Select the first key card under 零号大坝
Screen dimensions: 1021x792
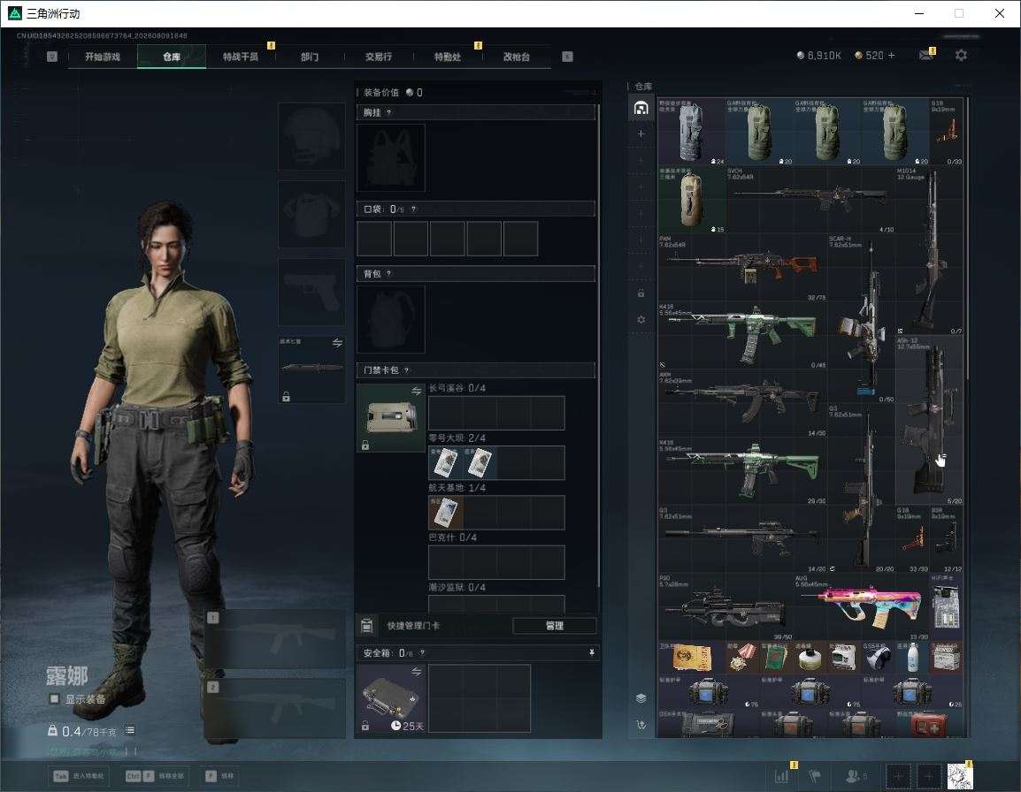tap(445, 462)
